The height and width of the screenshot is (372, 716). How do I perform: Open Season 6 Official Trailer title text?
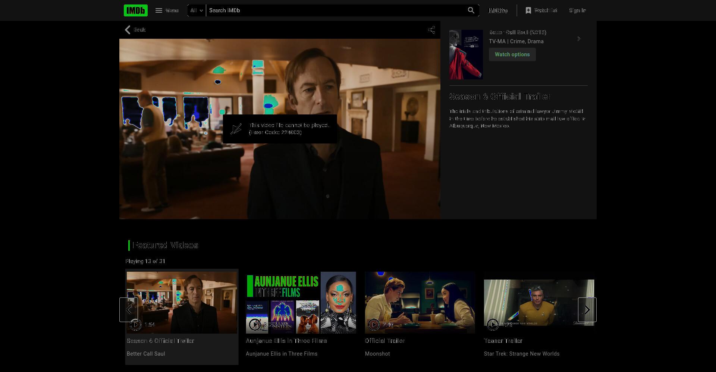pos(160,341)
